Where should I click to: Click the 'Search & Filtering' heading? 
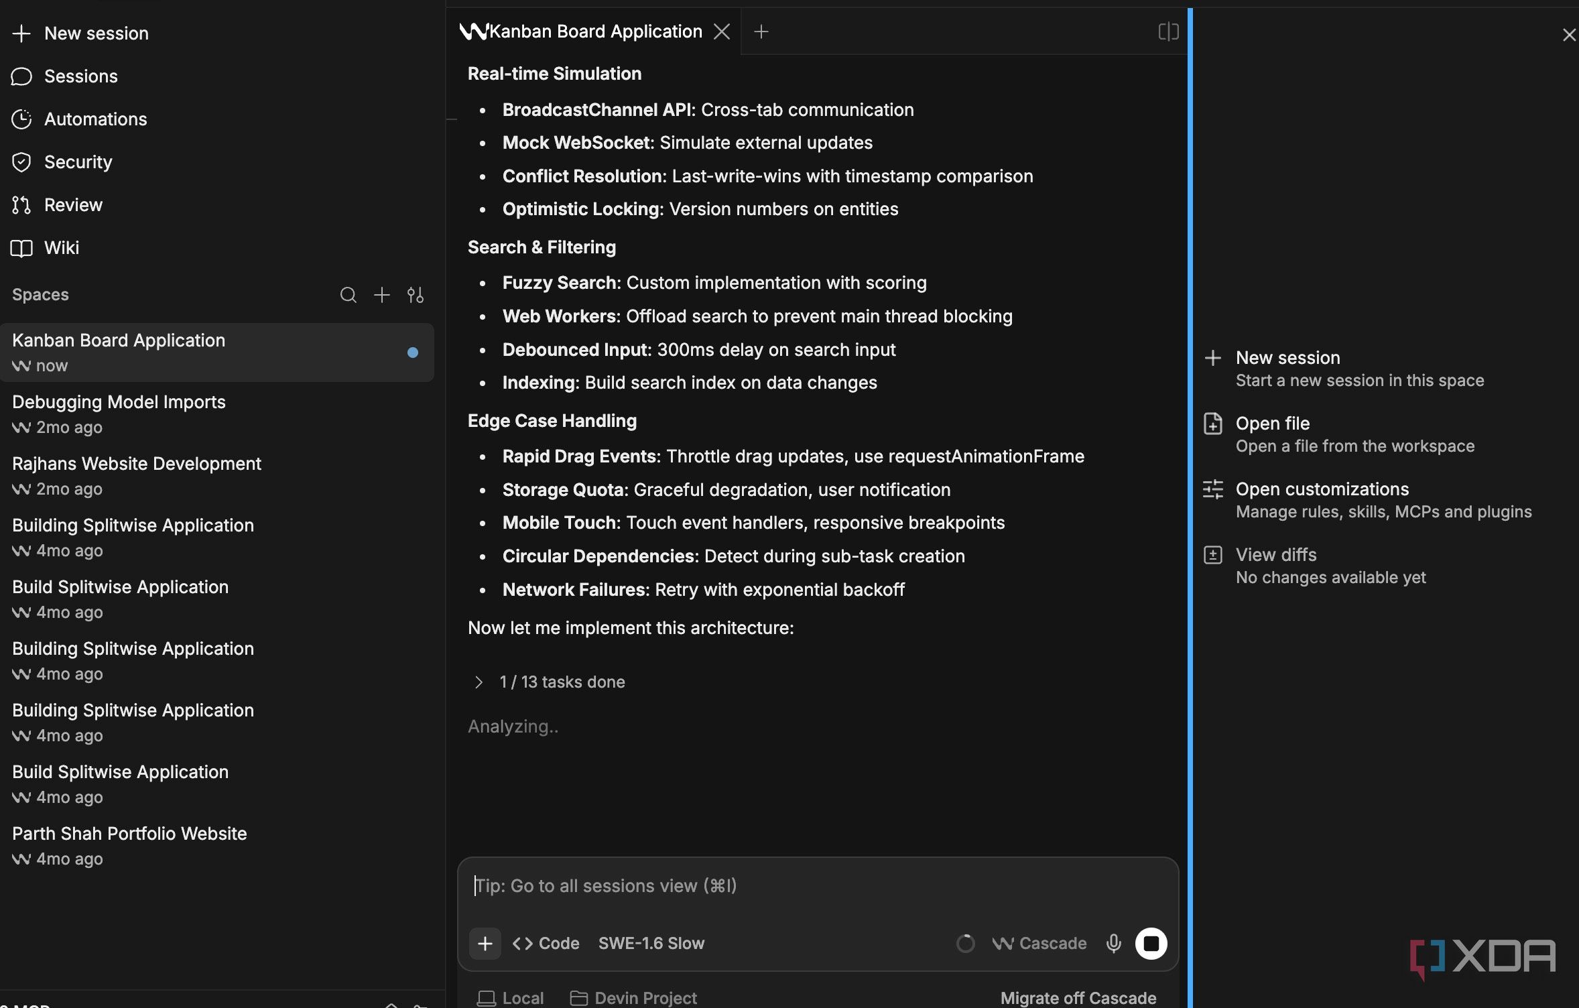(x=542, y=247)
